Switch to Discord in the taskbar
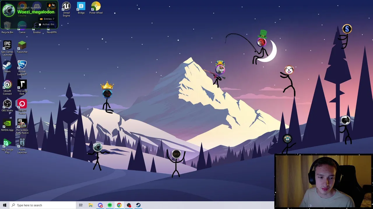Screen dimensions: 373x209 [x=100, y=205]
